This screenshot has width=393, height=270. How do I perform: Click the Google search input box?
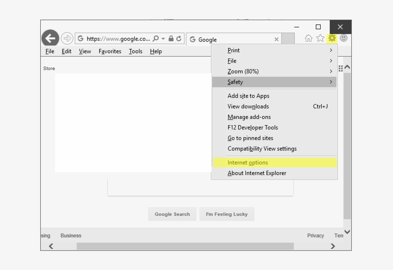point(200,187)
